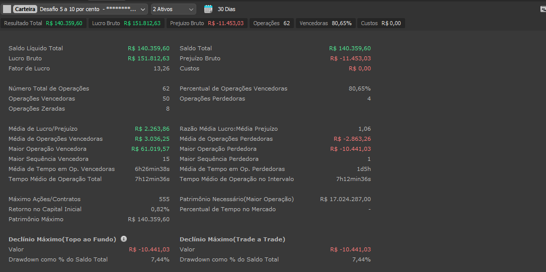This screenshot has height=272, width=546.
Task: Click the Valor amount under Trade a Trade
Action: coord(351,250)
